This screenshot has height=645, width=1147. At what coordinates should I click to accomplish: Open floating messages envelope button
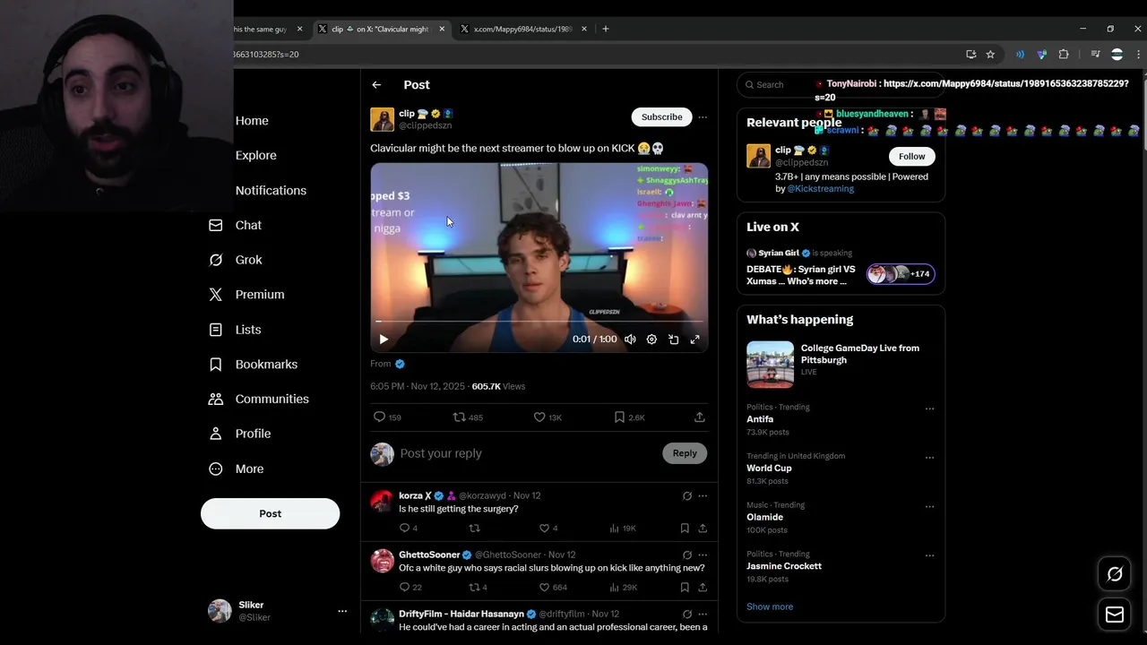(1115, 615)
